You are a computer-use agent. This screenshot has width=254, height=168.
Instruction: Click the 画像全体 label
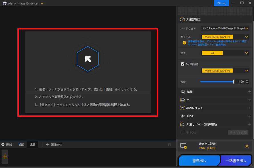click(x=57, y=145)
